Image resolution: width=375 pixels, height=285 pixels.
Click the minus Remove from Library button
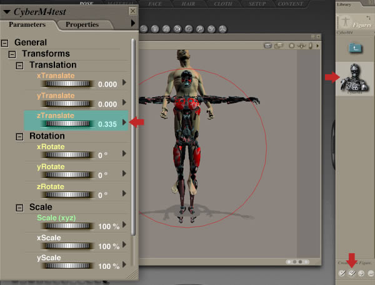[x=371, y=273]
